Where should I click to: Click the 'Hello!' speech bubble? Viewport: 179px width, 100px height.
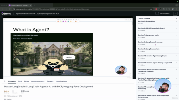point(69,57)
